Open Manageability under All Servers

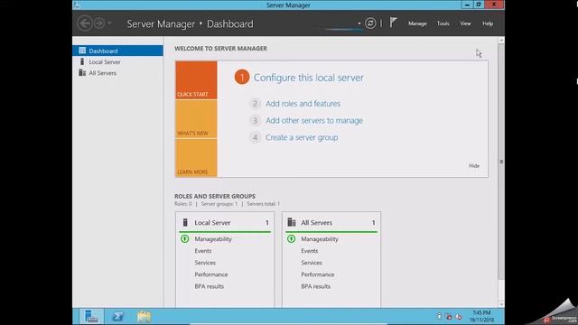[320, 239]
